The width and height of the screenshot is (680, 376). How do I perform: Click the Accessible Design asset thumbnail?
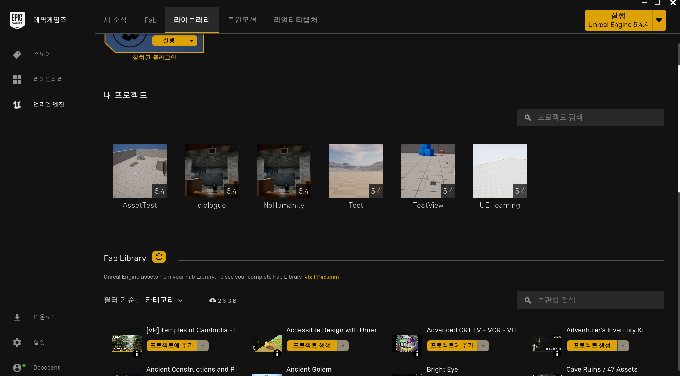267,343
